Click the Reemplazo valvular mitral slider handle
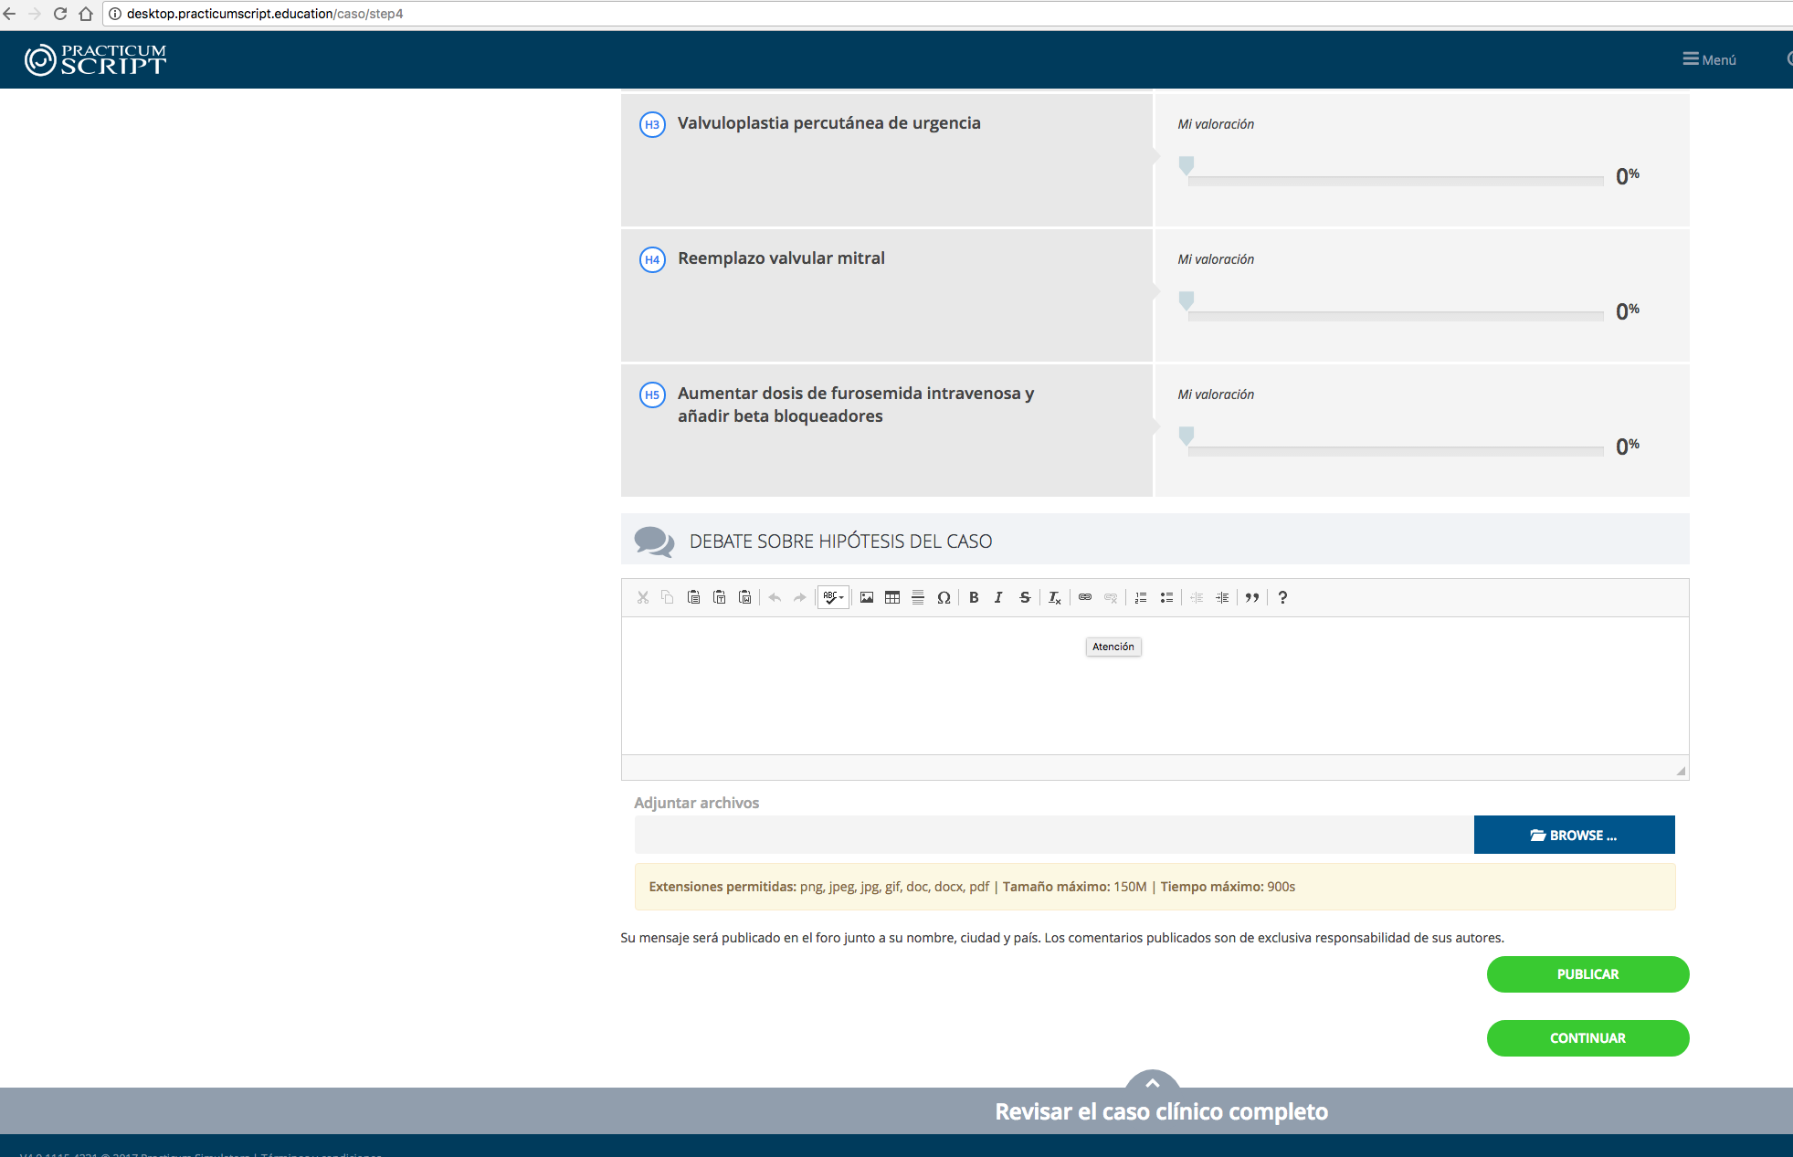This screenshot has height=1157, width=1793. coord(1187,300)
